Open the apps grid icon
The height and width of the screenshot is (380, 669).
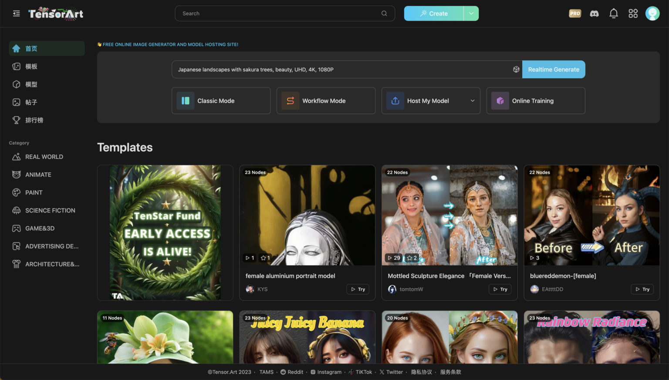[633, 13]
